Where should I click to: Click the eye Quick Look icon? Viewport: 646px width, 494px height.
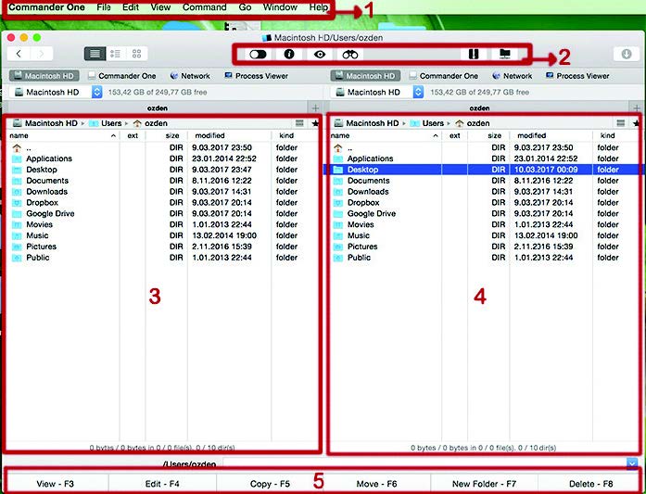click(321, 55)
